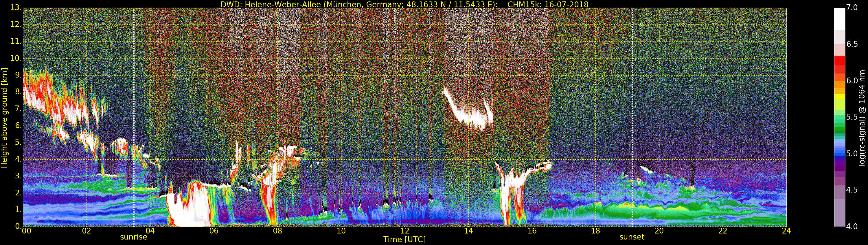Click the time axis tick '00'
Screen dimensions: 868x245
coord(26,231)
